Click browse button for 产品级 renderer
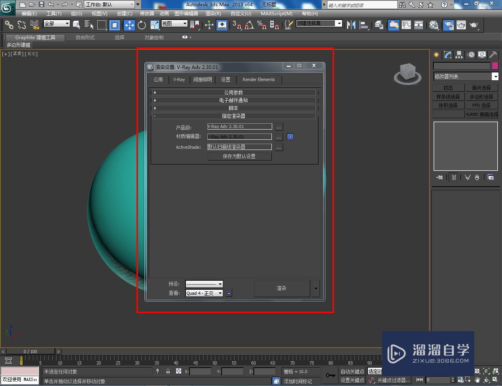Screen dimensions: 502x386 click(x=278, y=127)
